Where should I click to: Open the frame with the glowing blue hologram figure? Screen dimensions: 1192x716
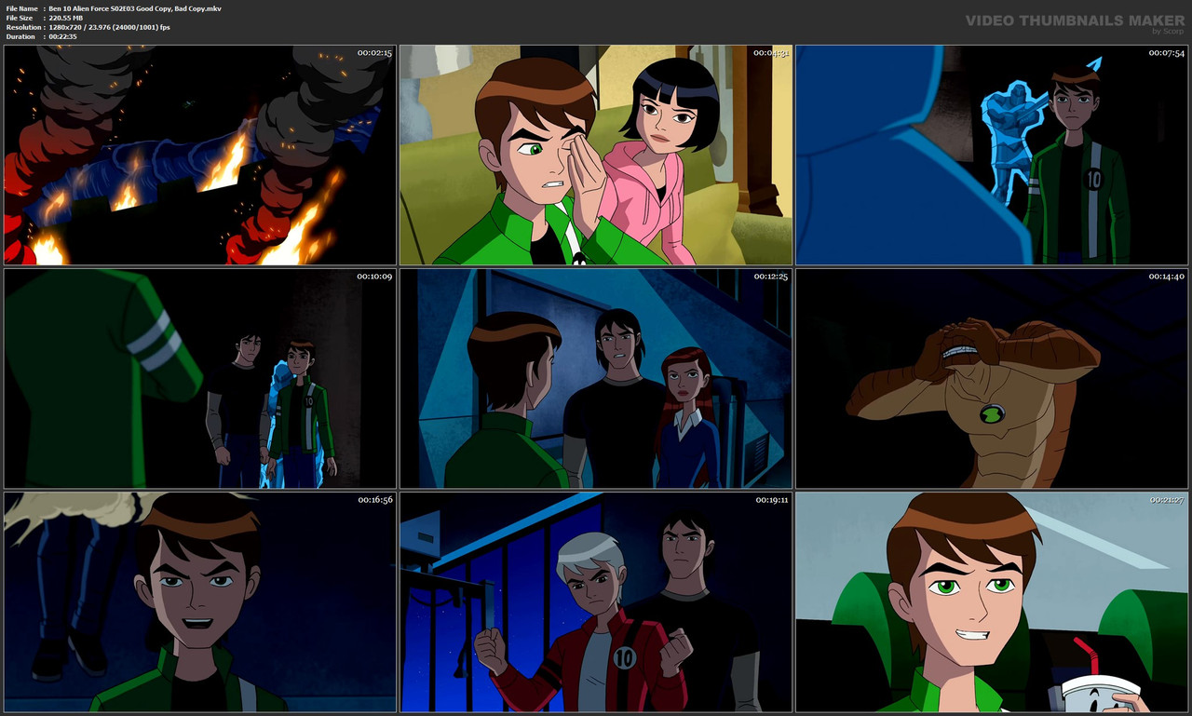coord(991,155)
